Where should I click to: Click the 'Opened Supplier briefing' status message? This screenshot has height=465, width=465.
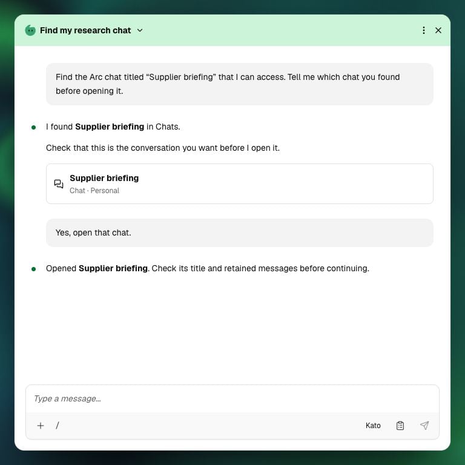coord(208,268)
